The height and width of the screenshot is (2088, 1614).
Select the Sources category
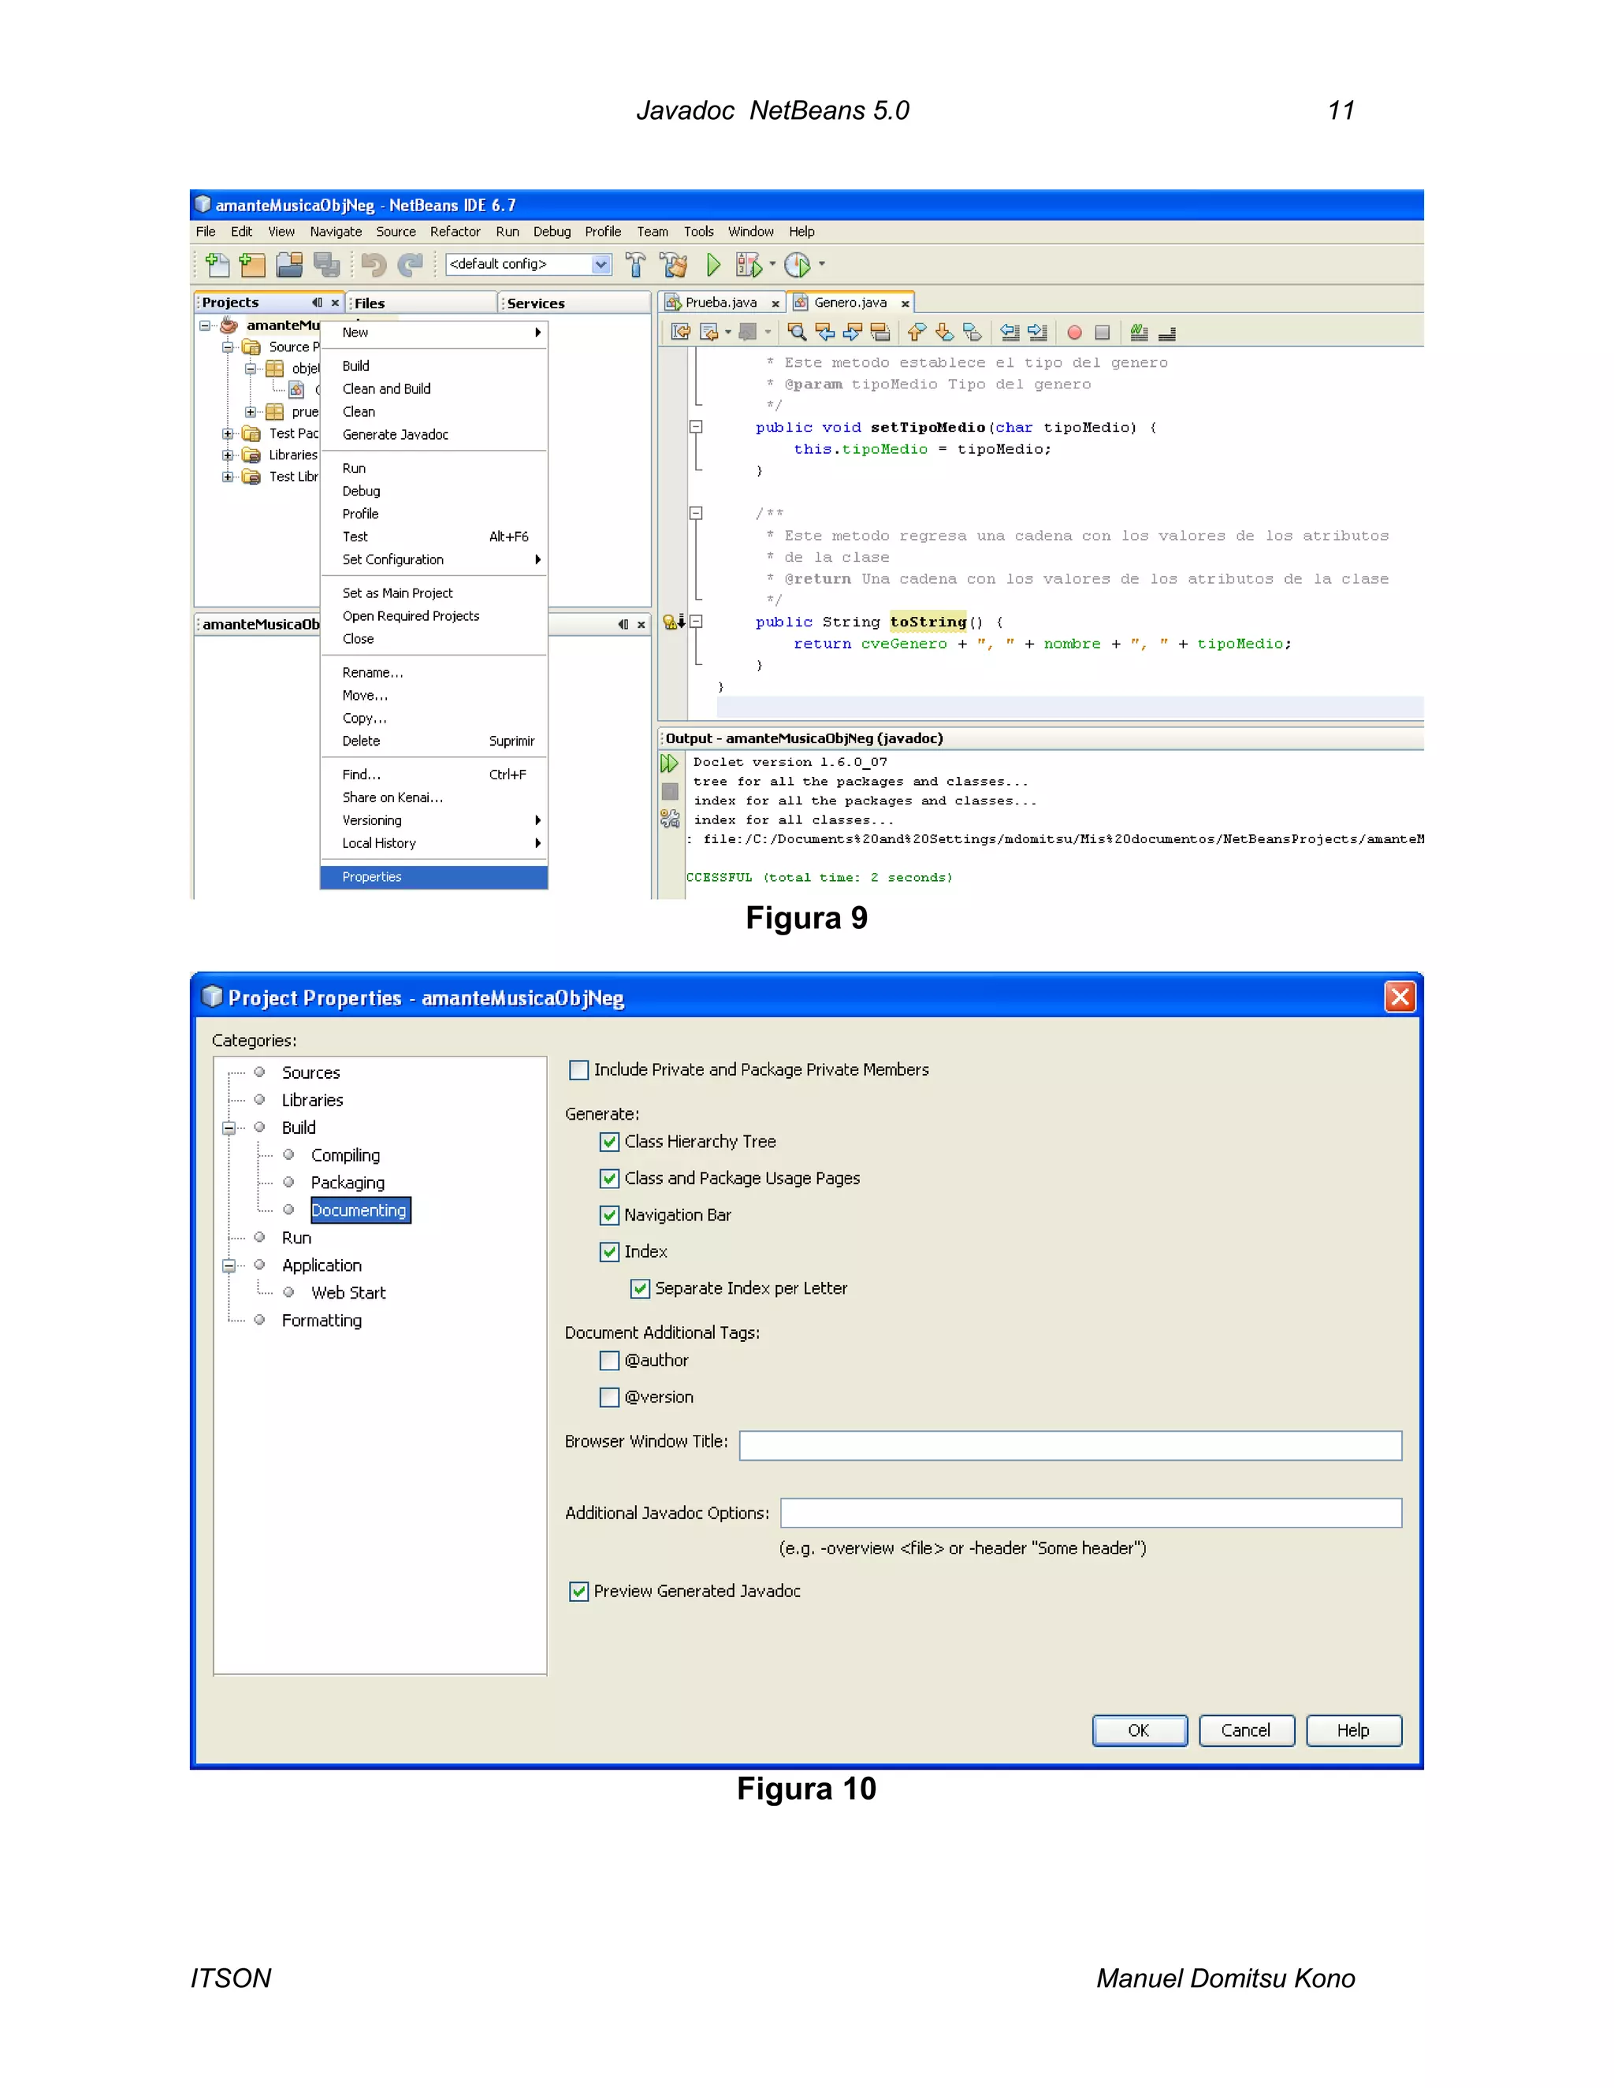[x=311, y=1074]
